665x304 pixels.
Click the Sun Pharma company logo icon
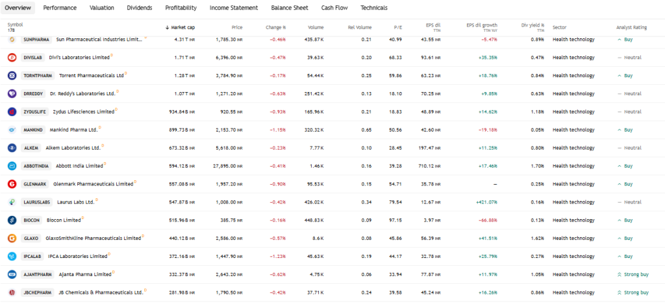click(12, 40)
